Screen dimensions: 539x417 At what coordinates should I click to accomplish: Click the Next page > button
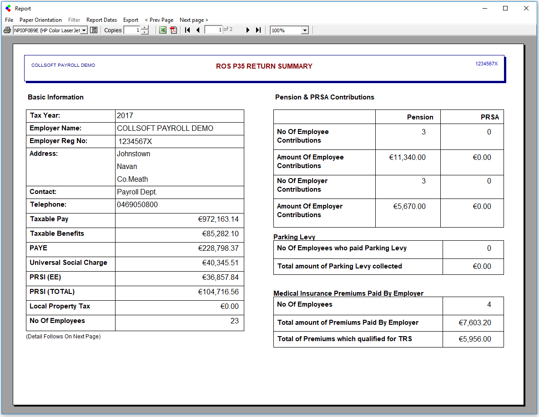[x=194, y=20]
